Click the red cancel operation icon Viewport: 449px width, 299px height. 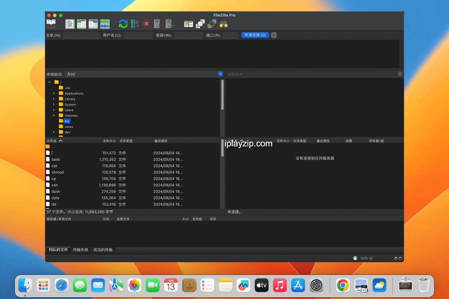coord(147,24)
